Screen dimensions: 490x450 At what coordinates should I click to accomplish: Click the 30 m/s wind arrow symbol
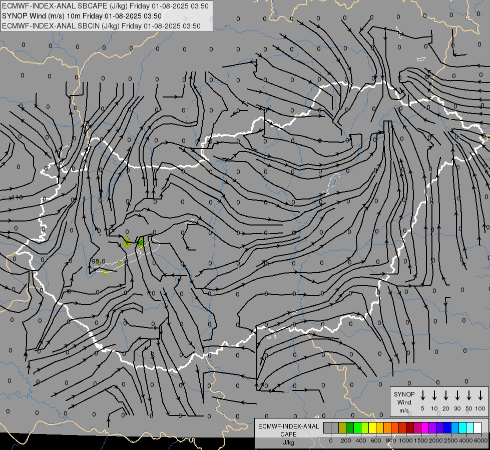pos(457,395)
